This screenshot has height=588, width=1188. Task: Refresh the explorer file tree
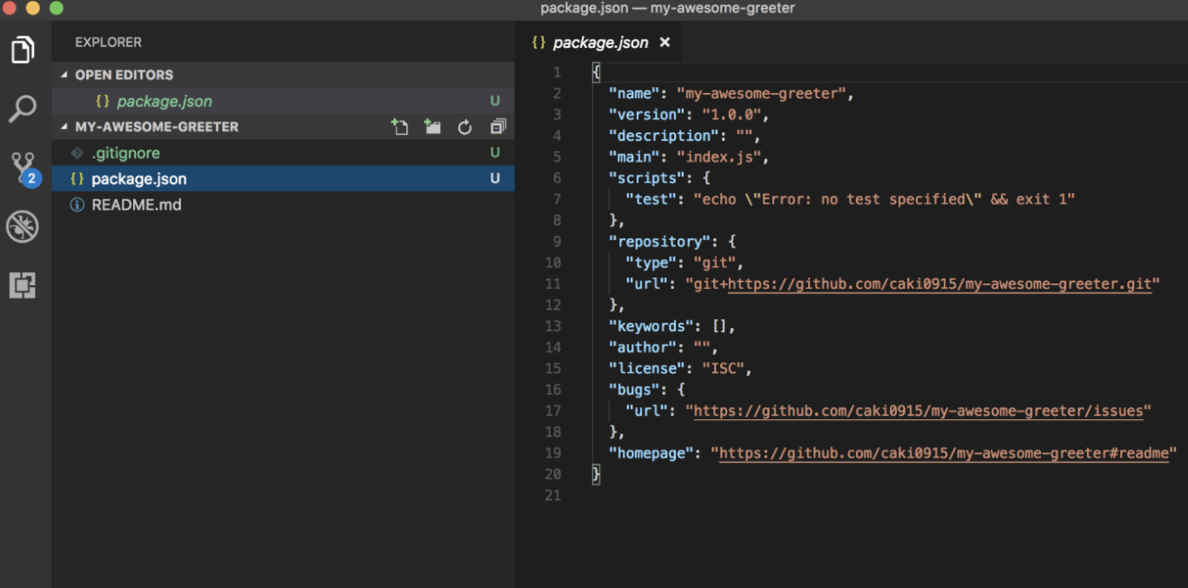(x=465, y=128)
